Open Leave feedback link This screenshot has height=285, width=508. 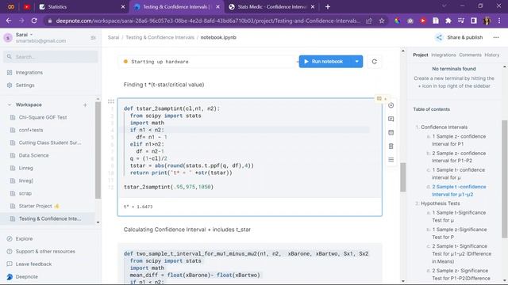tap(33, 264)
